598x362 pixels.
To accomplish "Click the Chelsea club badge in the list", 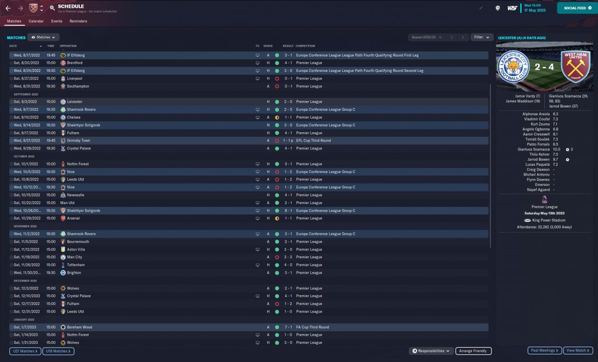I will (63, 117).
